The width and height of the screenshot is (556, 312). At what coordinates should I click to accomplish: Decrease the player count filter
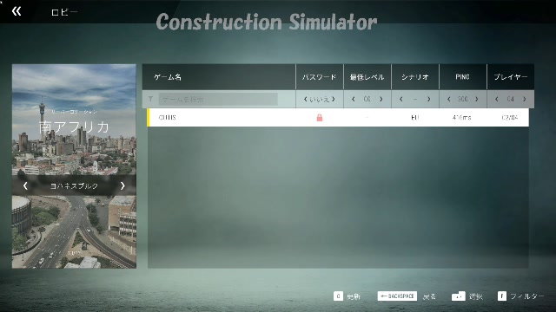coord(496,100)
